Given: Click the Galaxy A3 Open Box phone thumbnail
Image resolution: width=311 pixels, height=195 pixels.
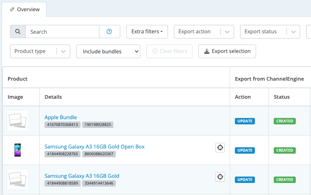Looking at the screenshot, I should pos(18,150).
